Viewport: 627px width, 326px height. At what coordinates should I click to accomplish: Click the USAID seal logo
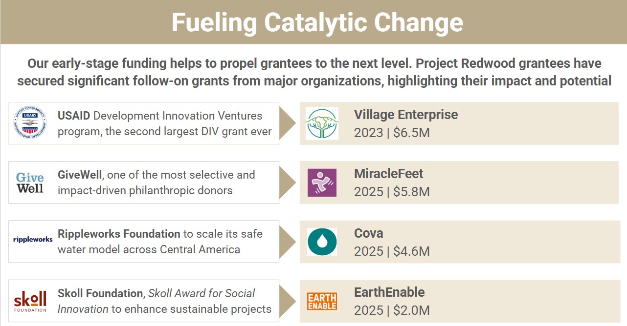point(30,123)
